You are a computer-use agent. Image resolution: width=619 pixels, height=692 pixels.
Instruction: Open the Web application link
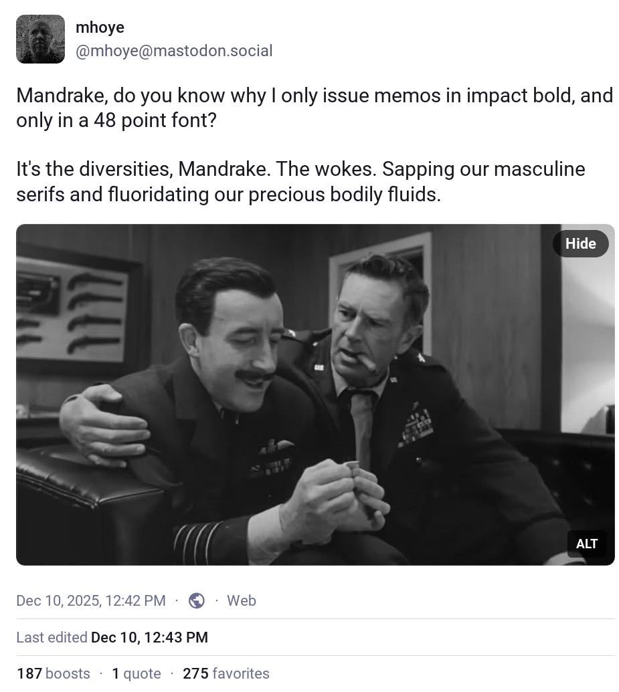(241, 600)
